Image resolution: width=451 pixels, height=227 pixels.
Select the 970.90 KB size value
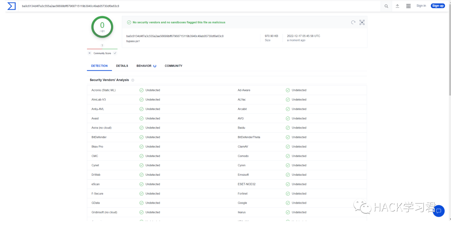point(271,36)
